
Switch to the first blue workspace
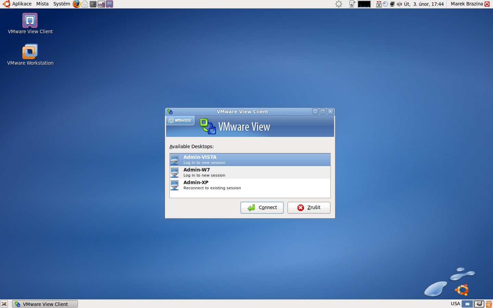tap(467, 304)
